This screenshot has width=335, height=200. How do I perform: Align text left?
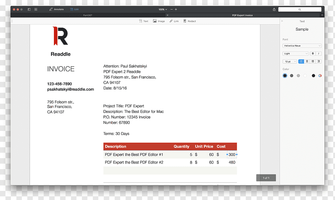[301, 61]
